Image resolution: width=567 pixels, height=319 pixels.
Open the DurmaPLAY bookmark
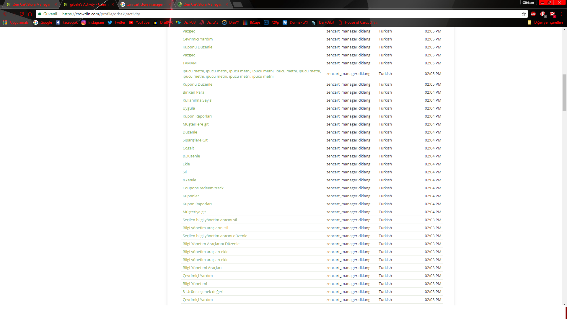[295, 22]
